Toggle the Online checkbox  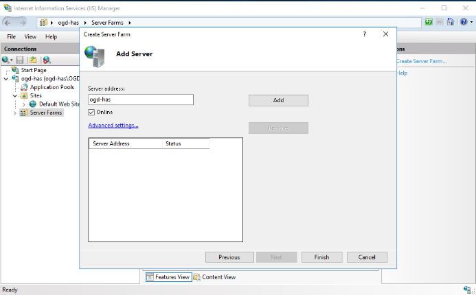click(91, 113)
